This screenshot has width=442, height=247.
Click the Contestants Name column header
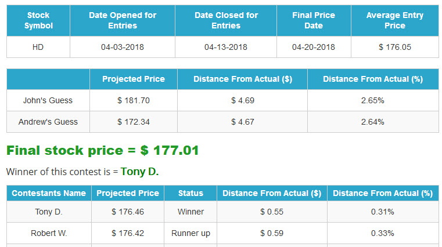pos(49,193)
